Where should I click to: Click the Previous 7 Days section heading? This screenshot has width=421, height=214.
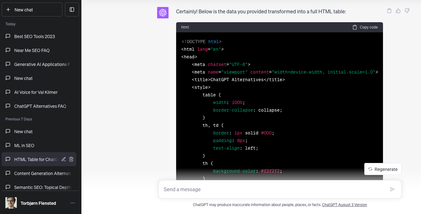19,119
